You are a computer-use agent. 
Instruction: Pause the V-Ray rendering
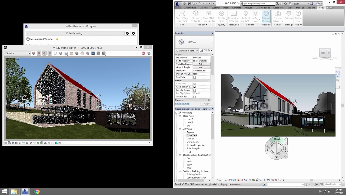pos(127,33)
